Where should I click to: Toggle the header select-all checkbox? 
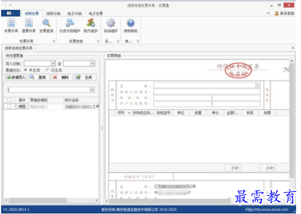pos(9,100)
